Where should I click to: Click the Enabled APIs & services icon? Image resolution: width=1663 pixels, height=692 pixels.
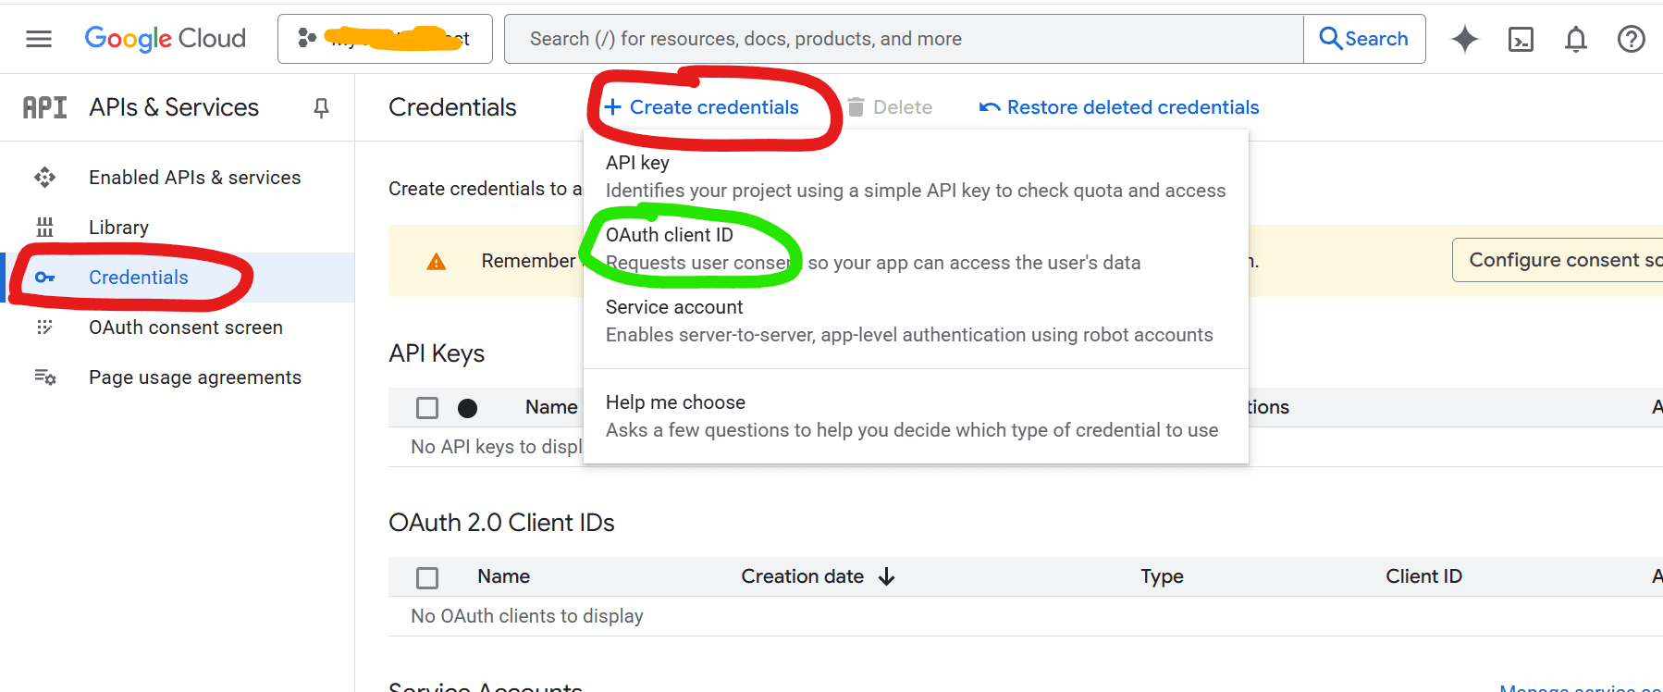click(x=44, y=178)
